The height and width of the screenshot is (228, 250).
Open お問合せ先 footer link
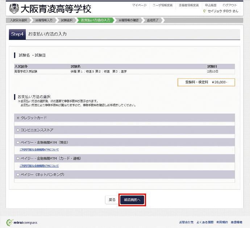(186, 222)
